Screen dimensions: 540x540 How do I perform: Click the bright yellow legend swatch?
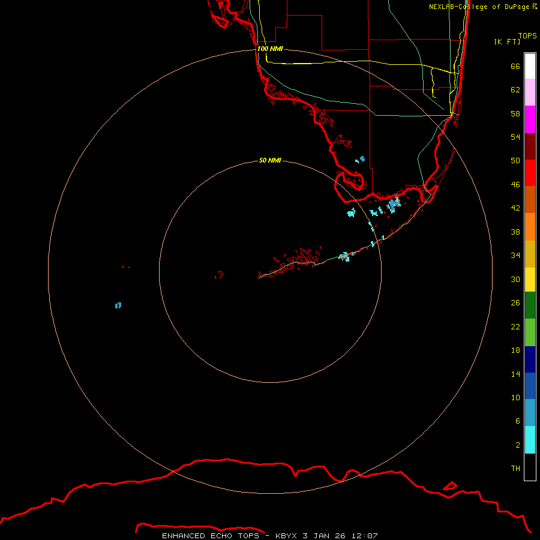(530, 280)
